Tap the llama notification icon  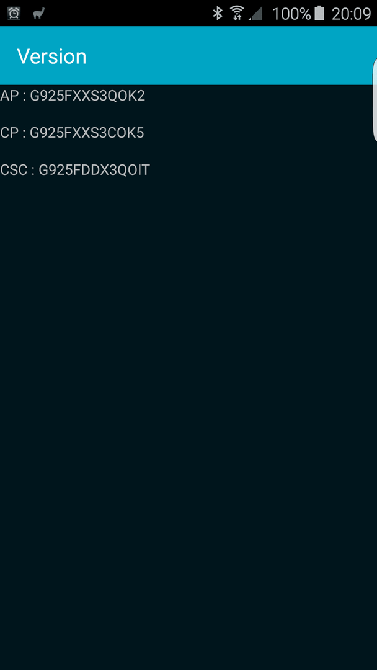point(39,13)
